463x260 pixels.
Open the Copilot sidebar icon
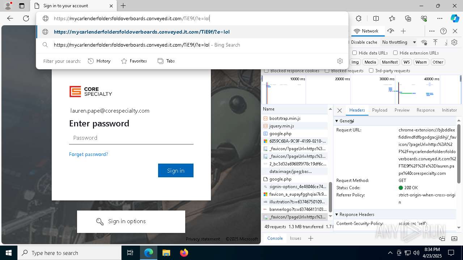click(455, 18)
